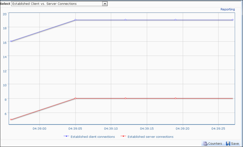The image size is (243, 147).
Task: Click the Save button
Action: coord(232,143)
